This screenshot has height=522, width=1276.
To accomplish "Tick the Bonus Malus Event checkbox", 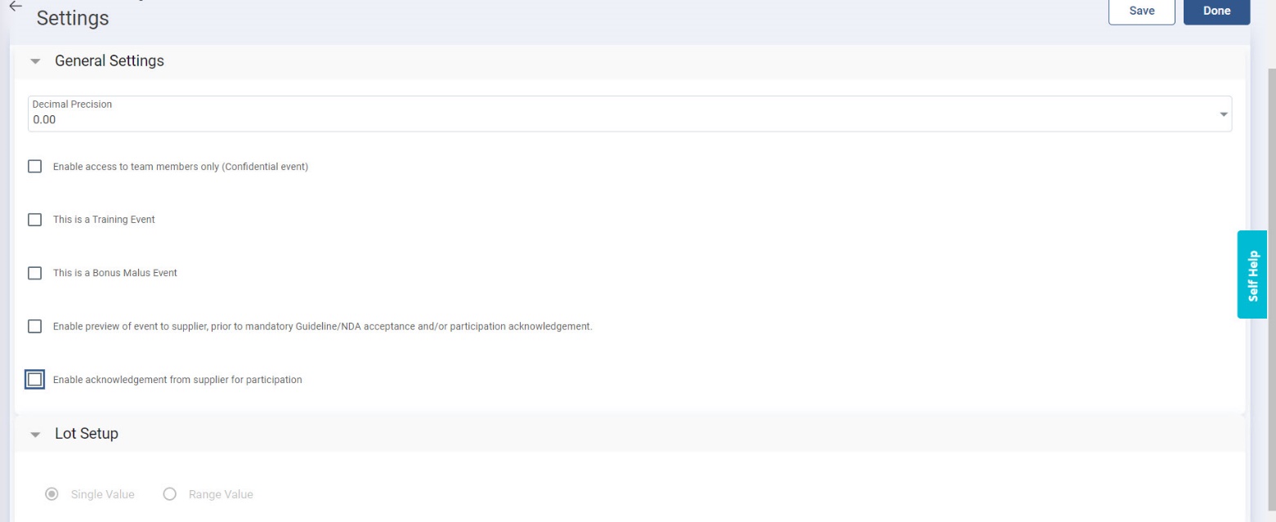I will (x=34, y=273).
